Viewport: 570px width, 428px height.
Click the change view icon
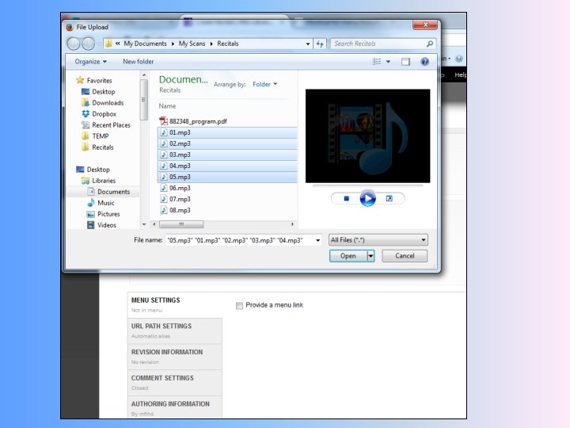coord(377,62)
